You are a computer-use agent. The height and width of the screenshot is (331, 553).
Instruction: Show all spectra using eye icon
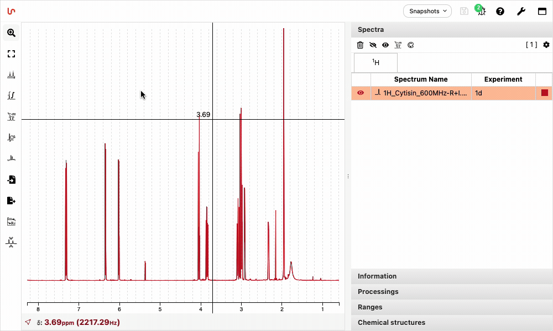385,45
